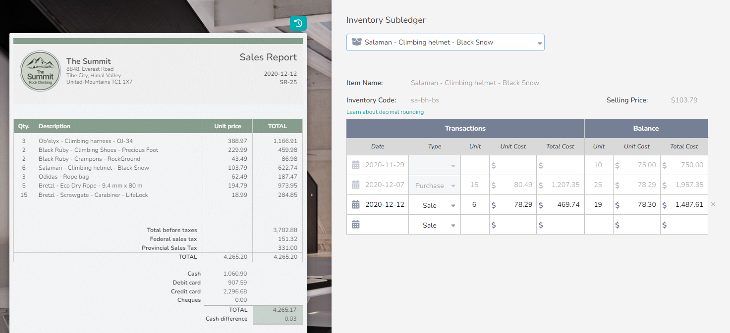This screenshot has height=333, width=730.
Task: Open calendar icon for 2020-12-12 row
Action: pyautogui.click(x=355, y=204)
